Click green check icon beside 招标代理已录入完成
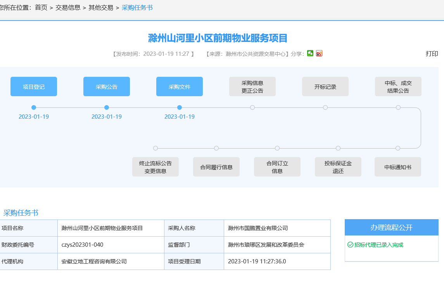The height and width of the screenshot is (282, 444). [x=350, y=245]
